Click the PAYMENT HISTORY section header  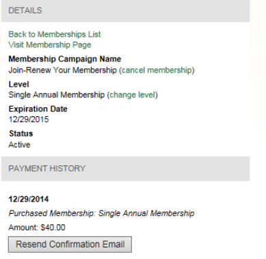pos(125,169)
